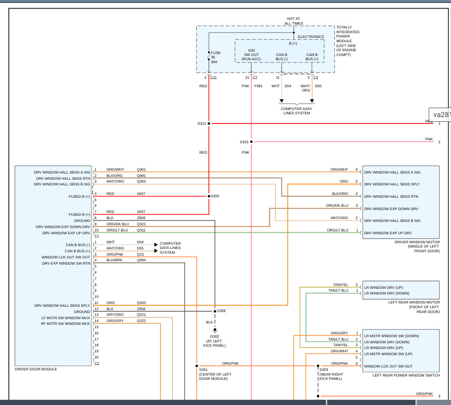The width and height of the screenshot is (451, 405).
Task: Select circuit code F981
Action: (x=258, y=86)
